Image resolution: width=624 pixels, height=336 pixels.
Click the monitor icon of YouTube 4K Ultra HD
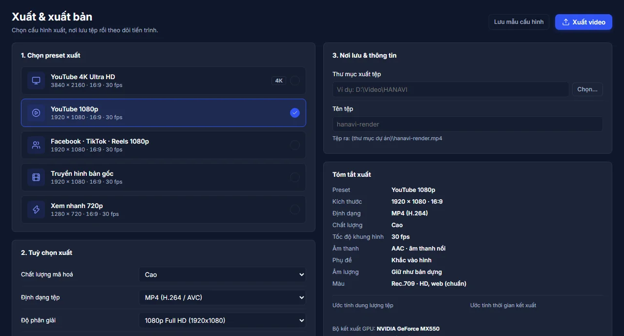click(36, 81)
